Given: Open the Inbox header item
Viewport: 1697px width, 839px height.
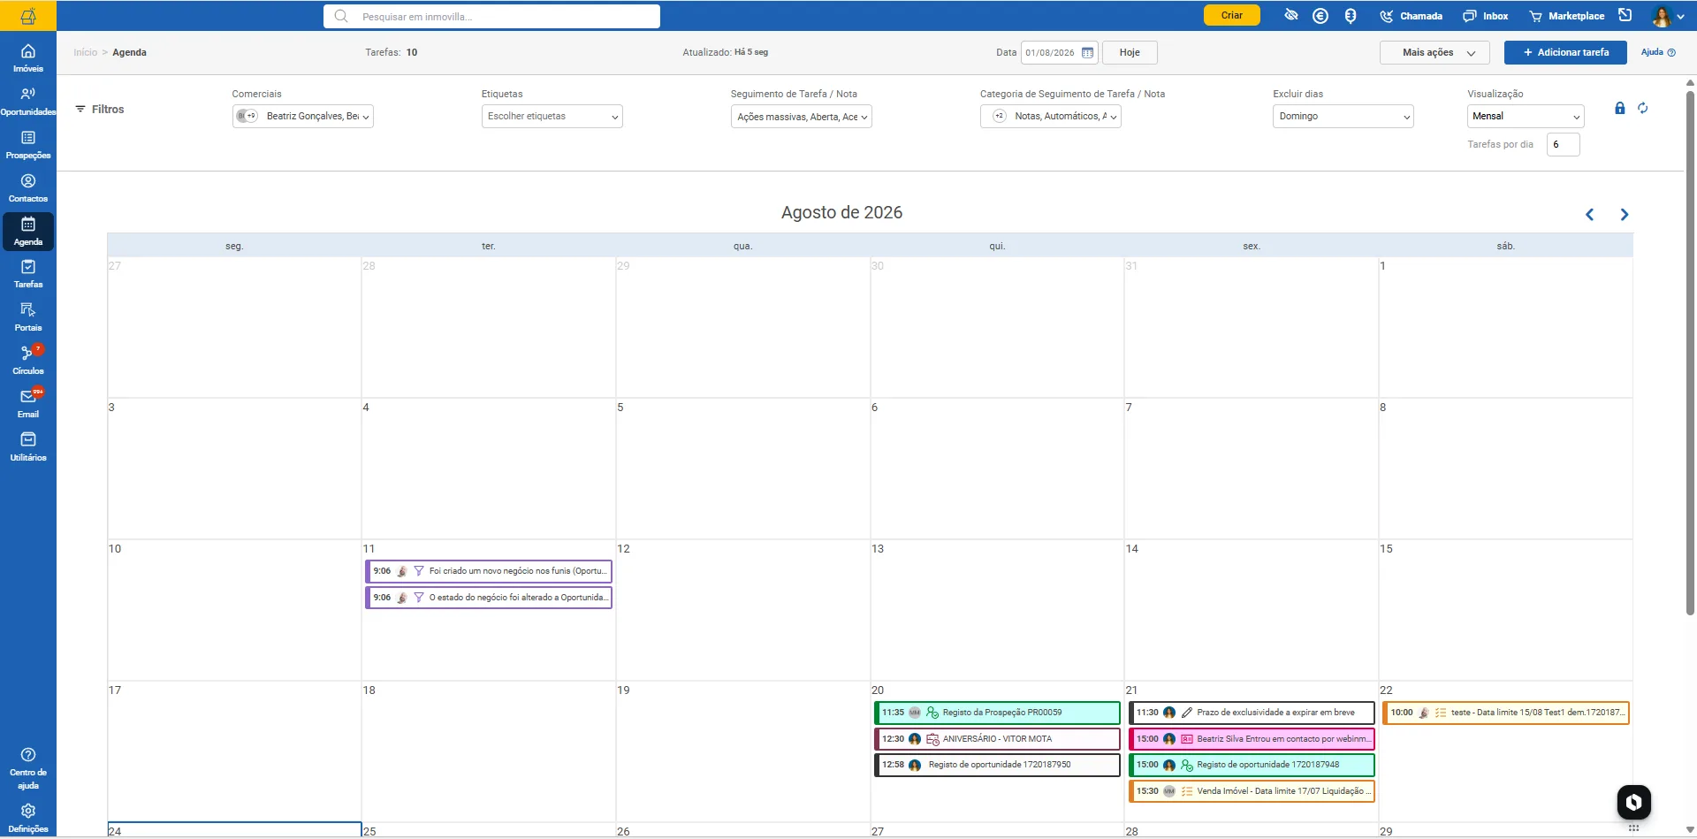Looking at the screenshot, I should pyautogui.click(x=1486, y=16).
